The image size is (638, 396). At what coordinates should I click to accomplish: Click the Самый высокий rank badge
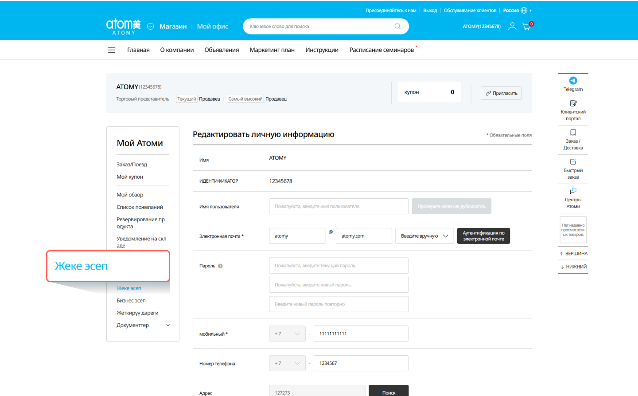245,99
